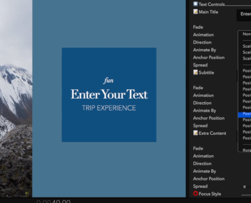Click the Subtitle parameter label
Viewport: 251px width, 203px height.
[x=206, y=73]
